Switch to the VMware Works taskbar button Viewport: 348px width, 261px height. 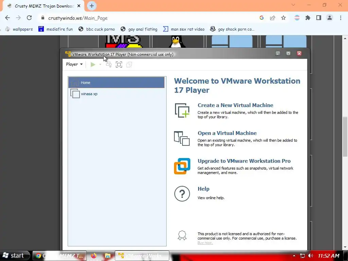[x=142, y=256]
